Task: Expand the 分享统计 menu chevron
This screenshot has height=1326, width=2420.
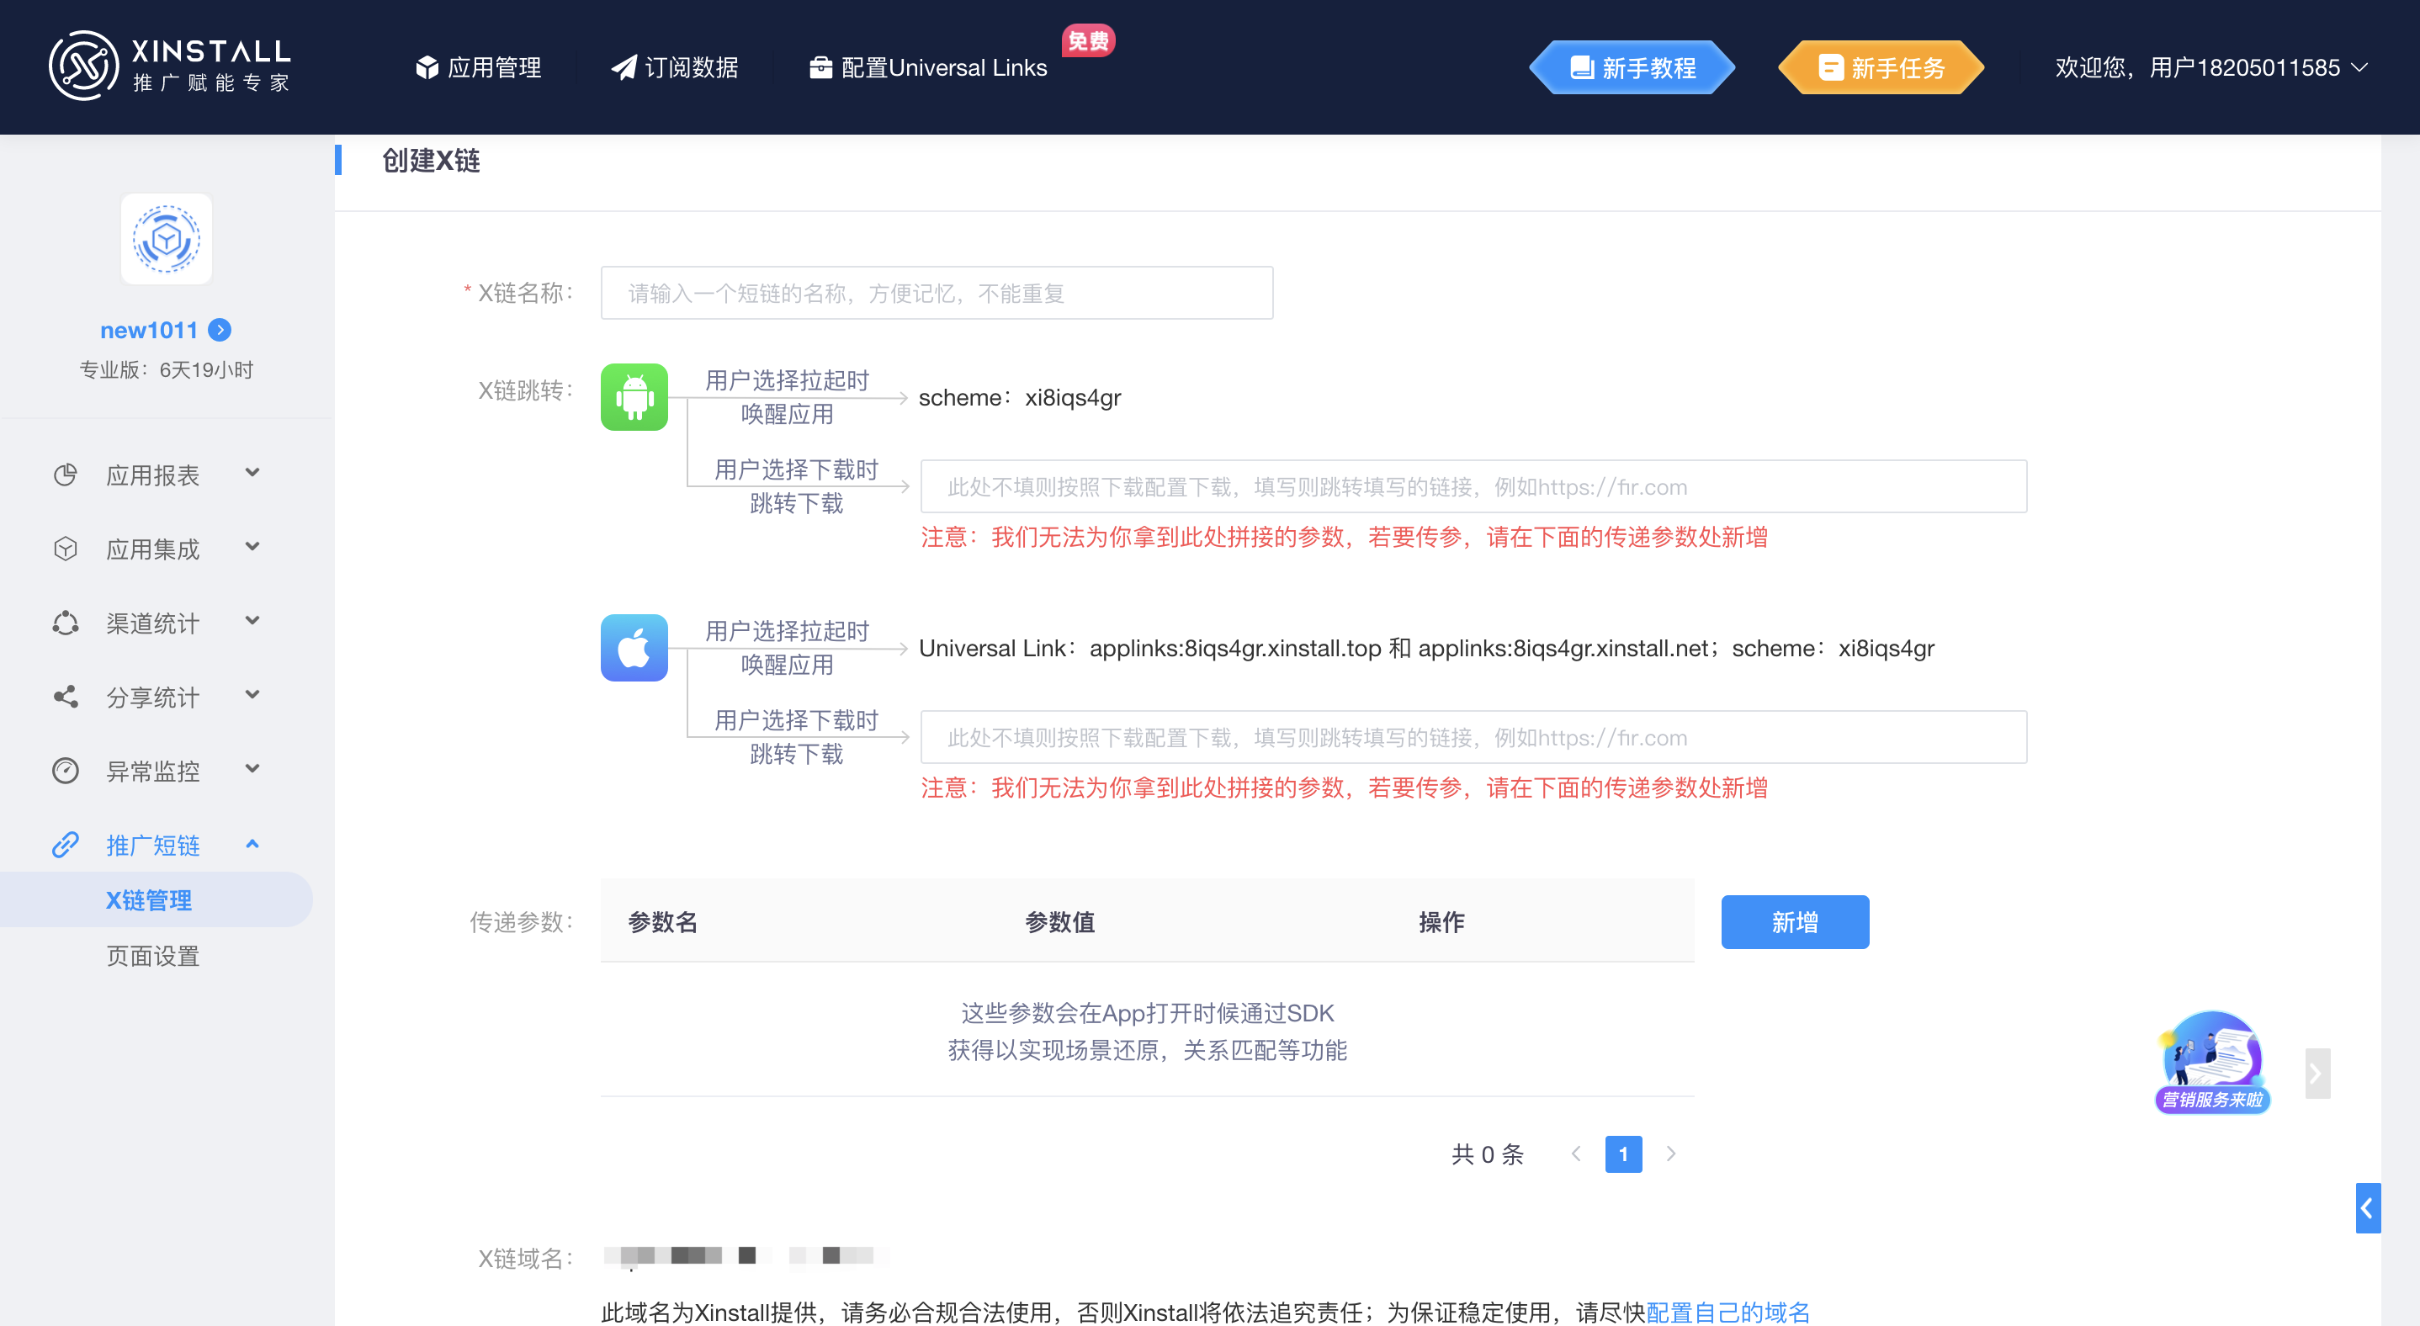Action: click(x=252, y=695)
